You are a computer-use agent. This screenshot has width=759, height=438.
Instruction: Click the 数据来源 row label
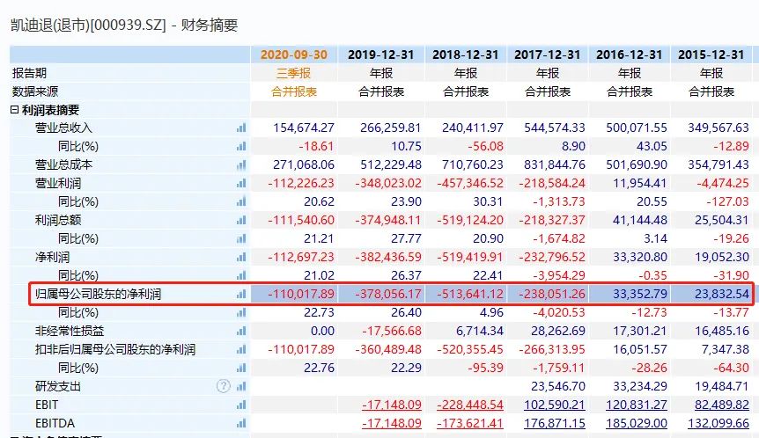35,91
